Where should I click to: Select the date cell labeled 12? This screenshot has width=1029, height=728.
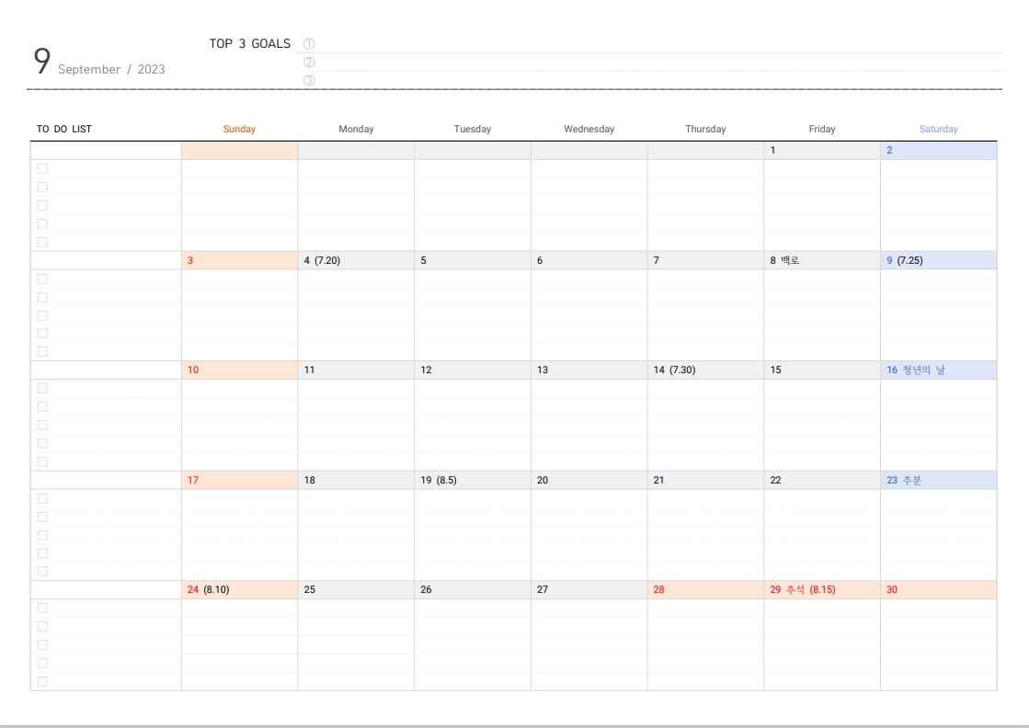pos(473,370)
